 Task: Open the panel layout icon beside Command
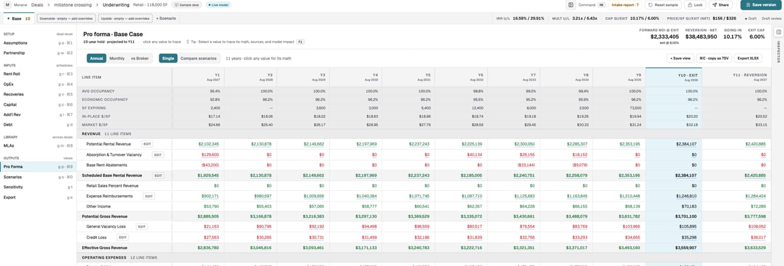571,4
